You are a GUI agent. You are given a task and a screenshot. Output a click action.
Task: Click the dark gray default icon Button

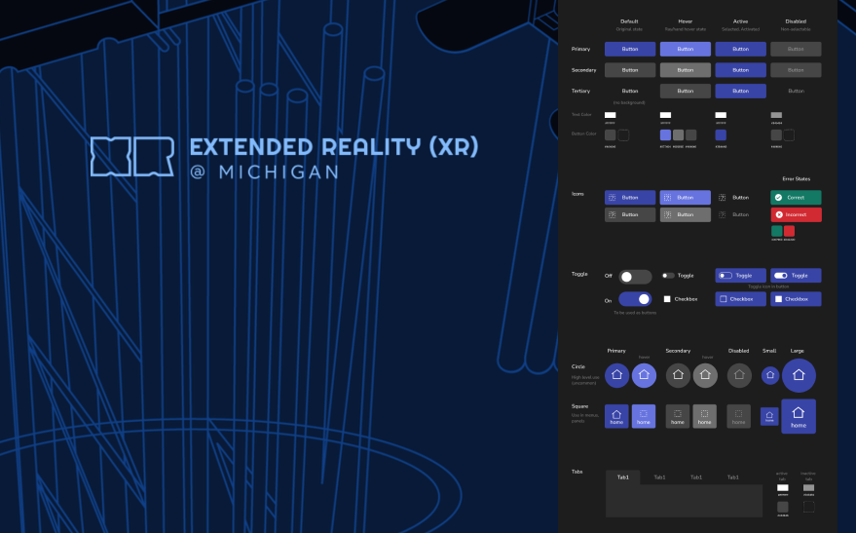(630, 214)
